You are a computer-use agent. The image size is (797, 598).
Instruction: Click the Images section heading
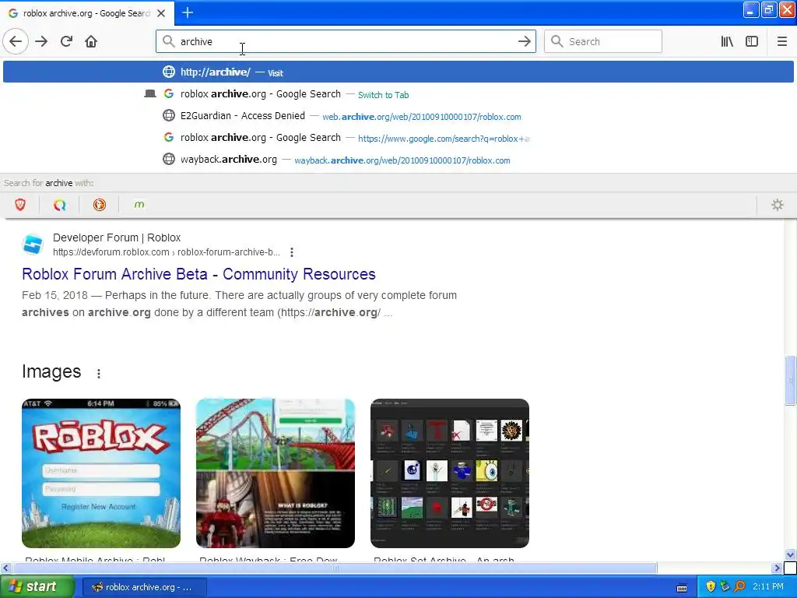pyautogui.click(x=51, y=371)
